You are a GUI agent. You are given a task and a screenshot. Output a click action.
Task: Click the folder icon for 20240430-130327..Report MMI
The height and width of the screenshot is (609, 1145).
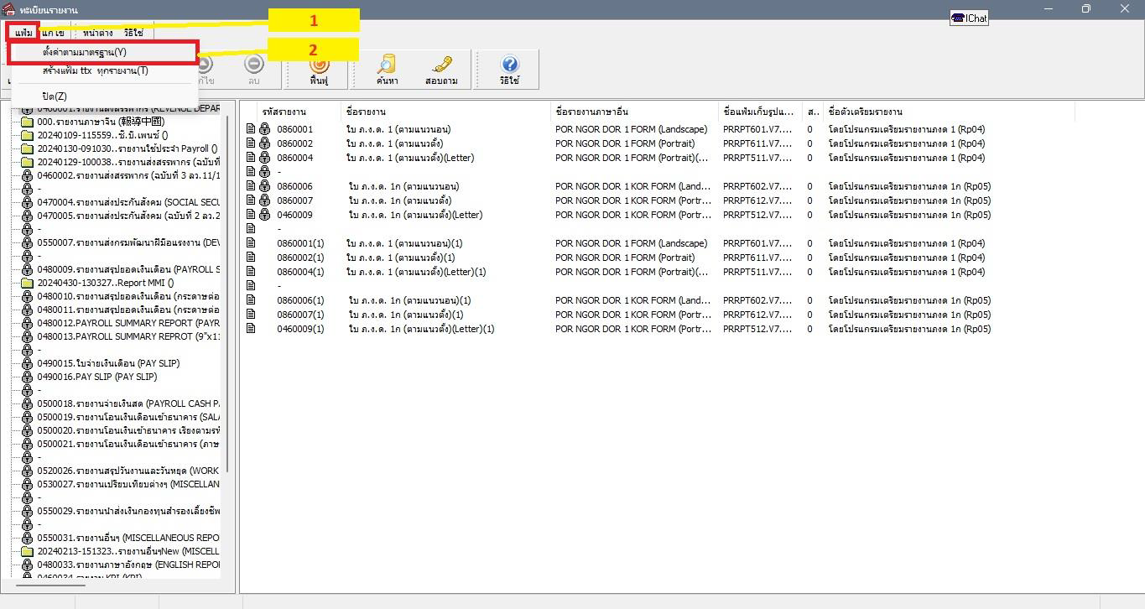pyautogui.click(x=27, y=283)
